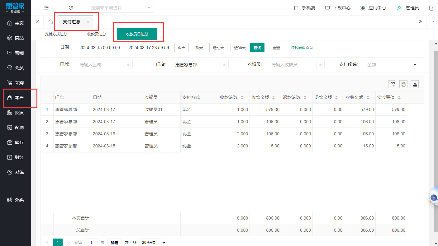
Task: Switch to 支付方式汇总 tab
Action: (56, 34)
